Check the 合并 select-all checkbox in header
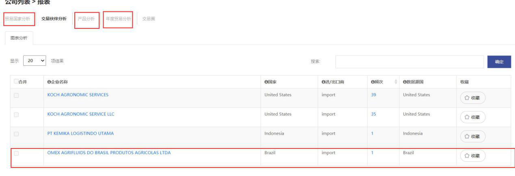Viewport: 515px width, 176px height. [x=16, y=82]
